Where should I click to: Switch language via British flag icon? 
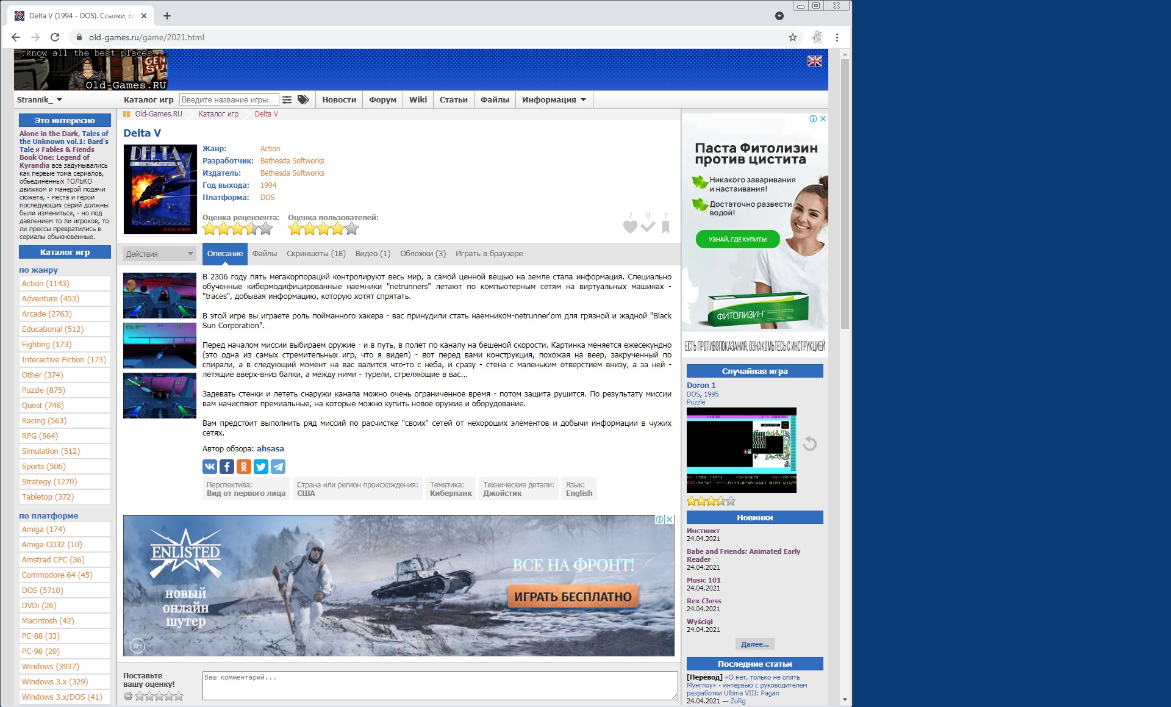(814, 61)
